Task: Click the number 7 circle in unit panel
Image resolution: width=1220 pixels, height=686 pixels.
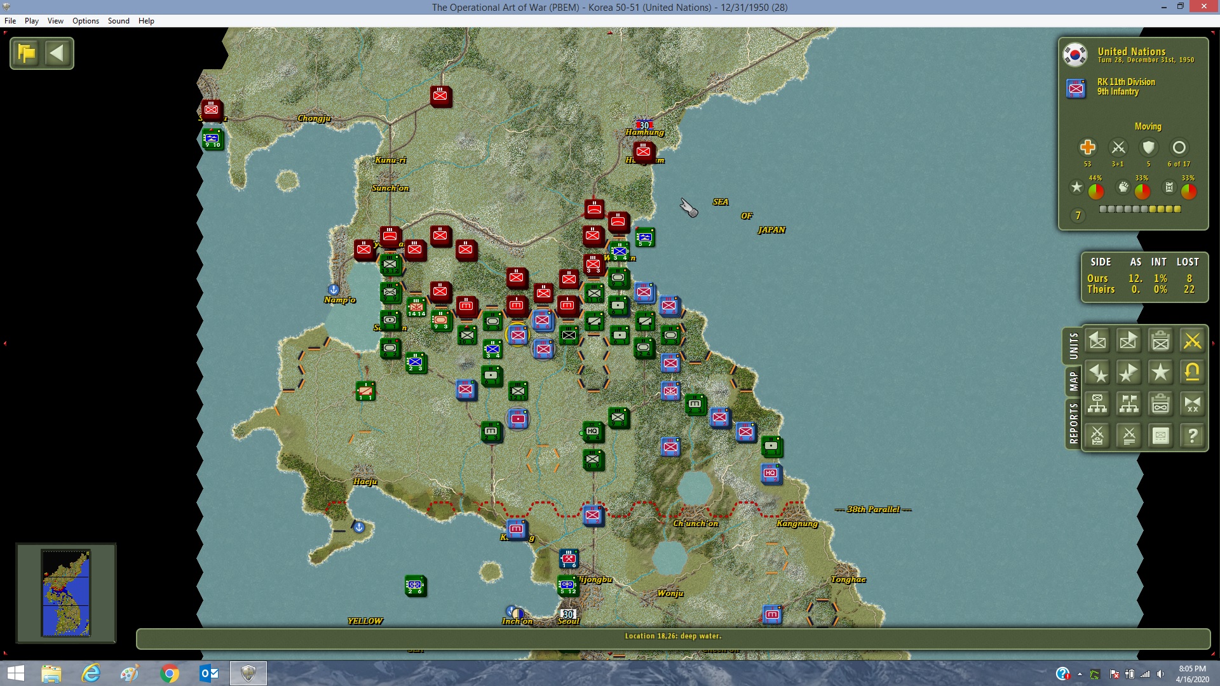Action: 1078,216
